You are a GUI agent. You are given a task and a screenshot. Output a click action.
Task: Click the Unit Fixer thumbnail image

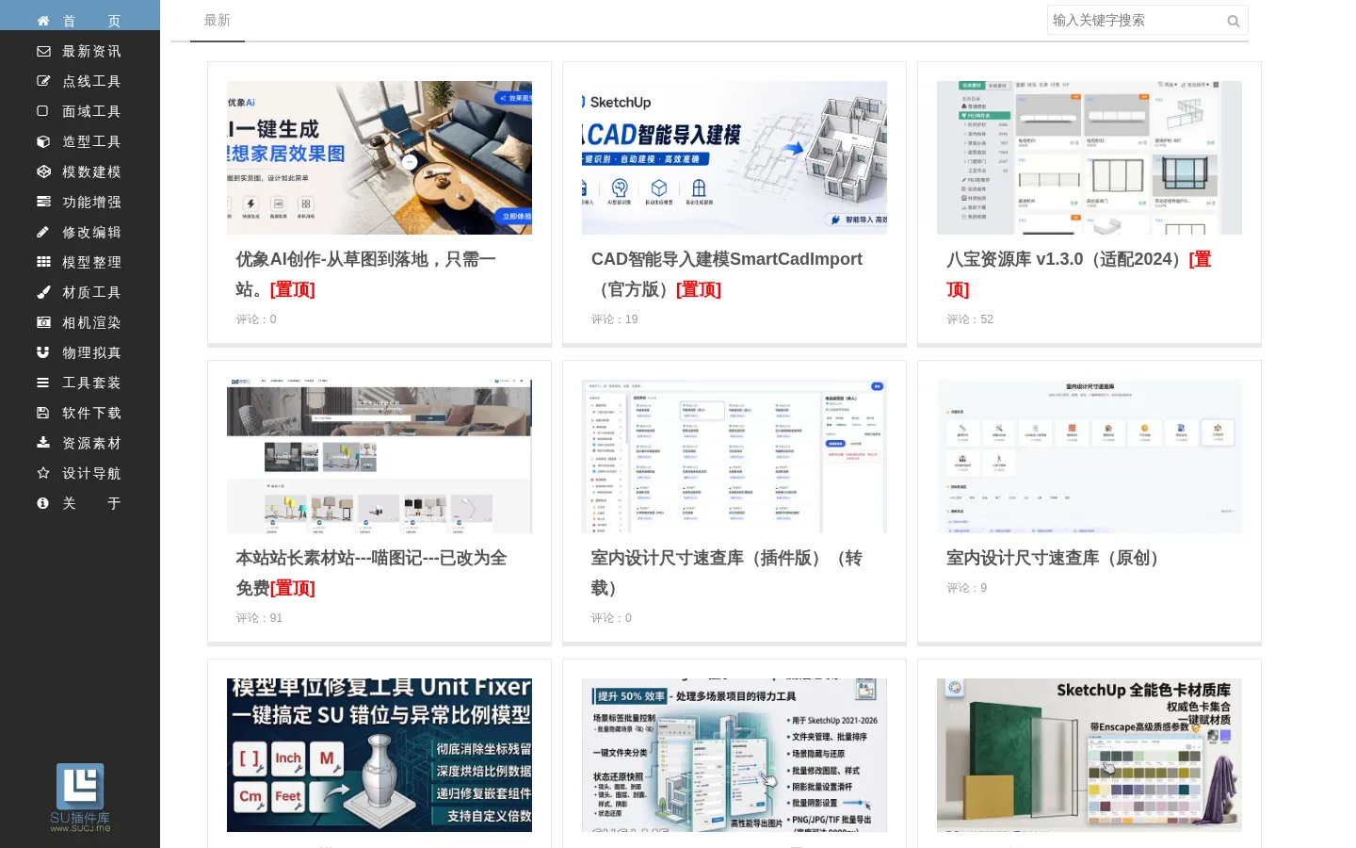pyautogui.click(x=379, y=755)
